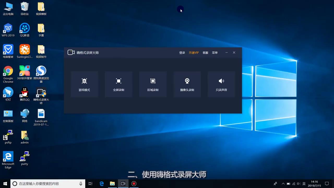Screen dimensions: 334x188
Task: Open File Explorer from taskbar
Action: 112,184
